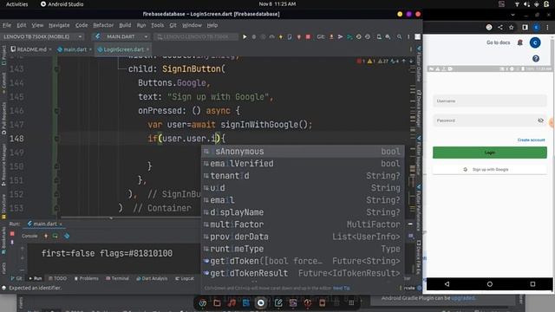555x312 pixels.
Task: Click the red Stop button in the main toolbar
Action: coord(308,36)
